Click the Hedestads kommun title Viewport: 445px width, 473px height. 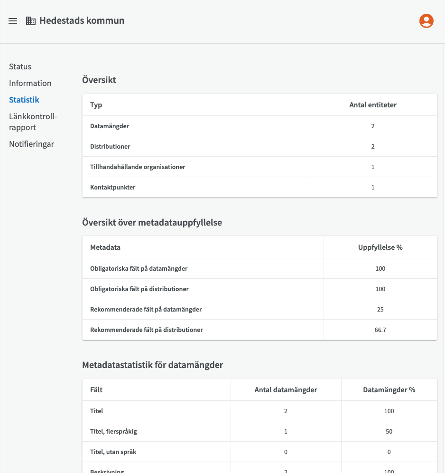pos(82,20)
